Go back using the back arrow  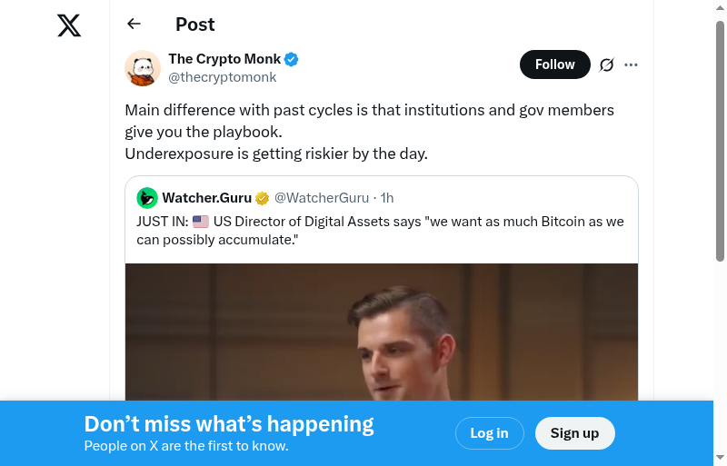pos(134,25)
